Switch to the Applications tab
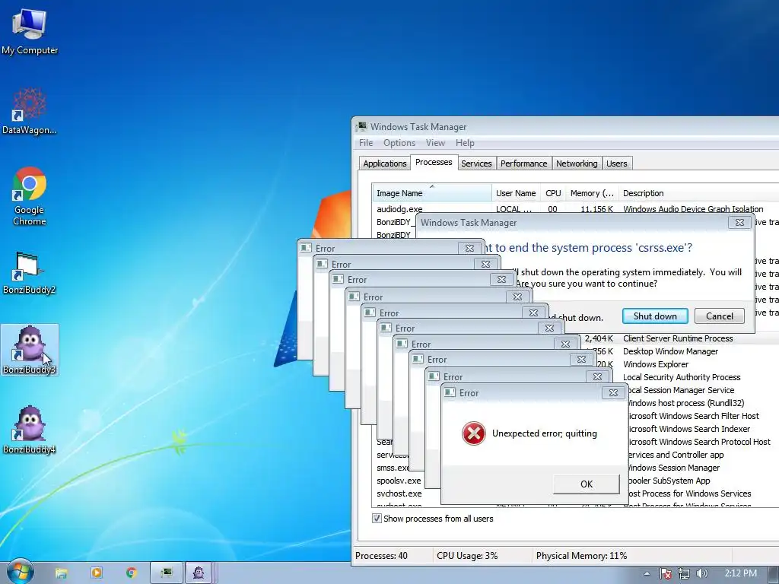Image resolution: width=779 pixels, height=584 pixels. pyautogui.click(x=384, y=163)
